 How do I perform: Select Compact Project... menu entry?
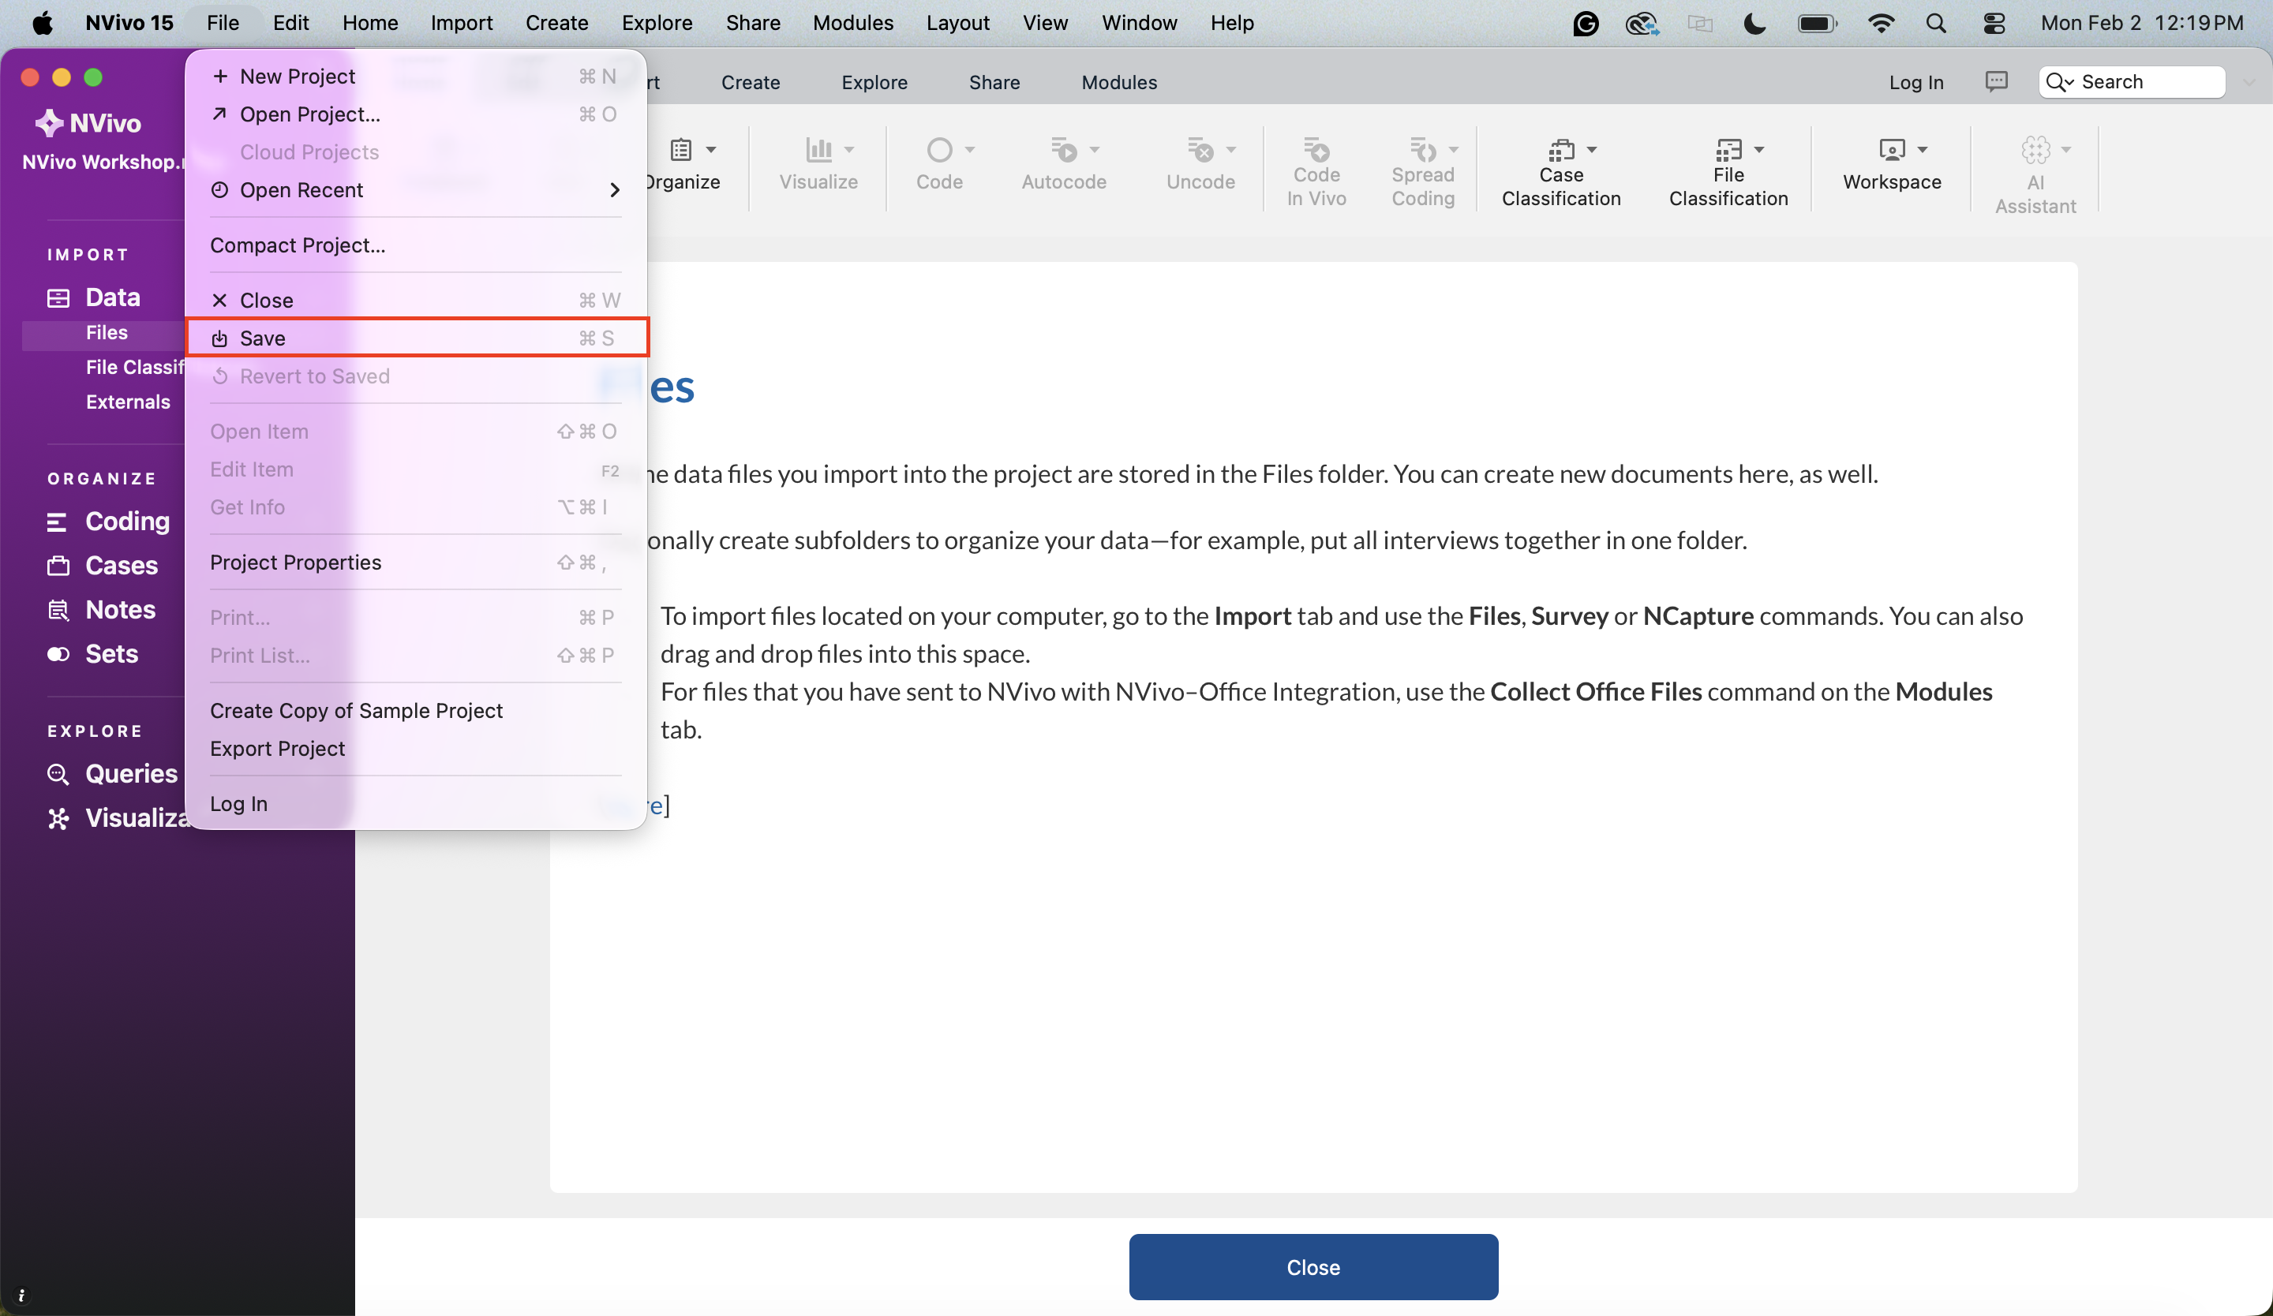point(416,245)
